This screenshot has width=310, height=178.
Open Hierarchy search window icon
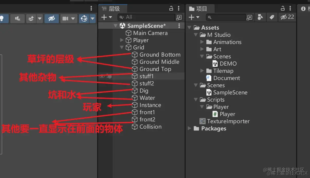[179, 17]
